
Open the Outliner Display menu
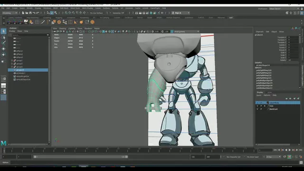12,31
